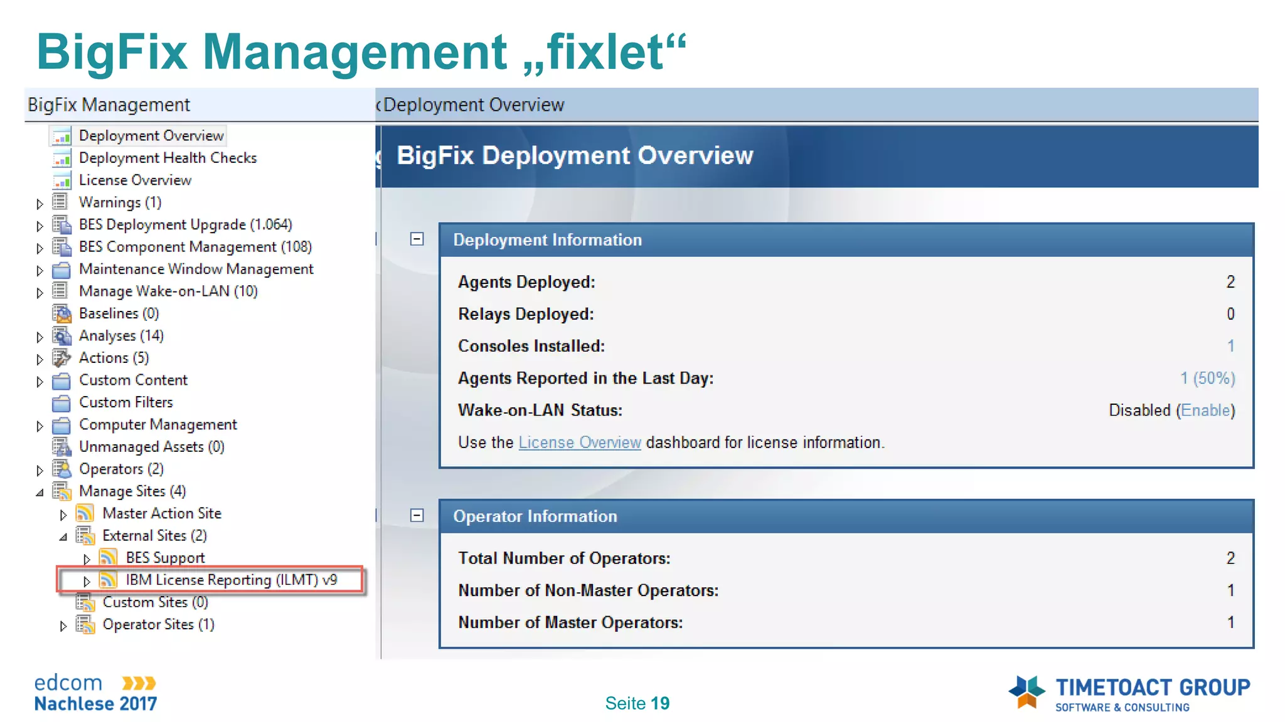Click the Total Number of Operators label

click(x=564, y=558)
